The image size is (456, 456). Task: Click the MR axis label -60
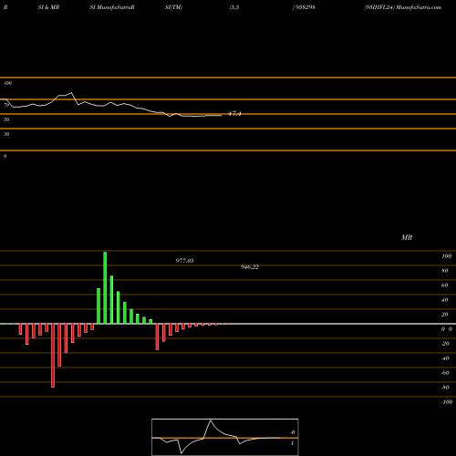coord(445,373)
